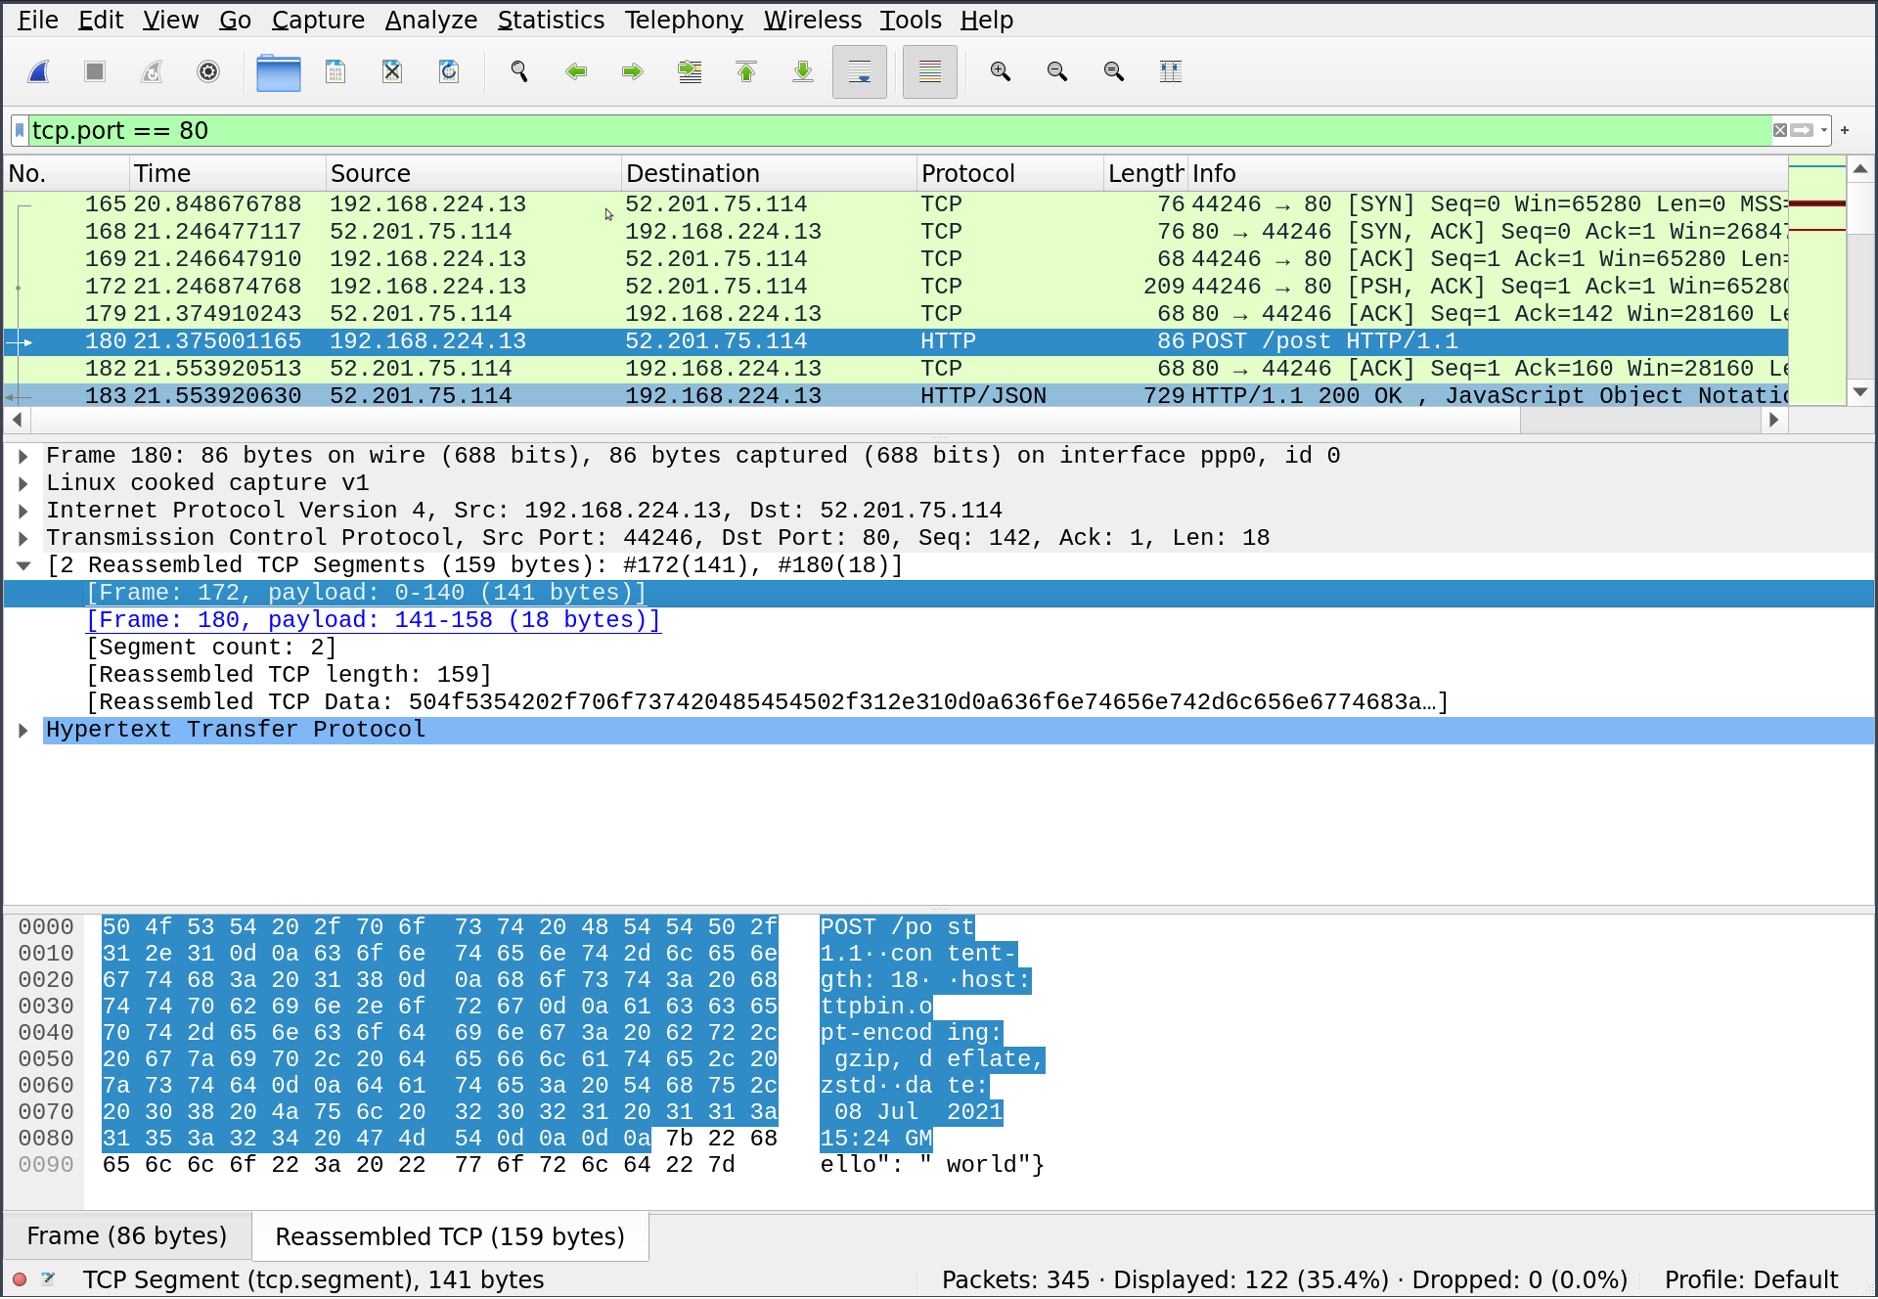This screenshot has width=1878, height=1299.
Task: Collapse Reassembled TCP Segments tree
Action: coord(23,565)
